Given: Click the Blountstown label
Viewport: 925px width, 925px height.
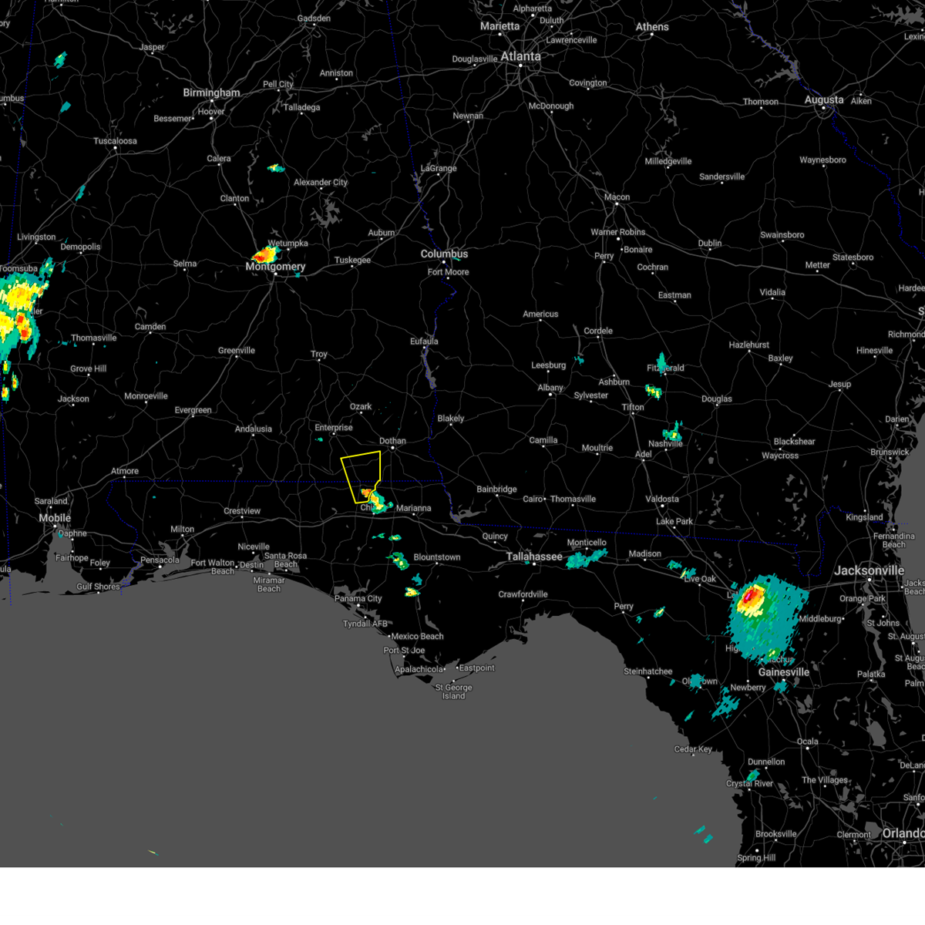Looking at the screenshot, I should coord(437,557).
